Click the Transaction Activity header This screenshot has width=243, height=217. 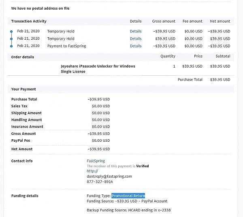pos(29,21)
